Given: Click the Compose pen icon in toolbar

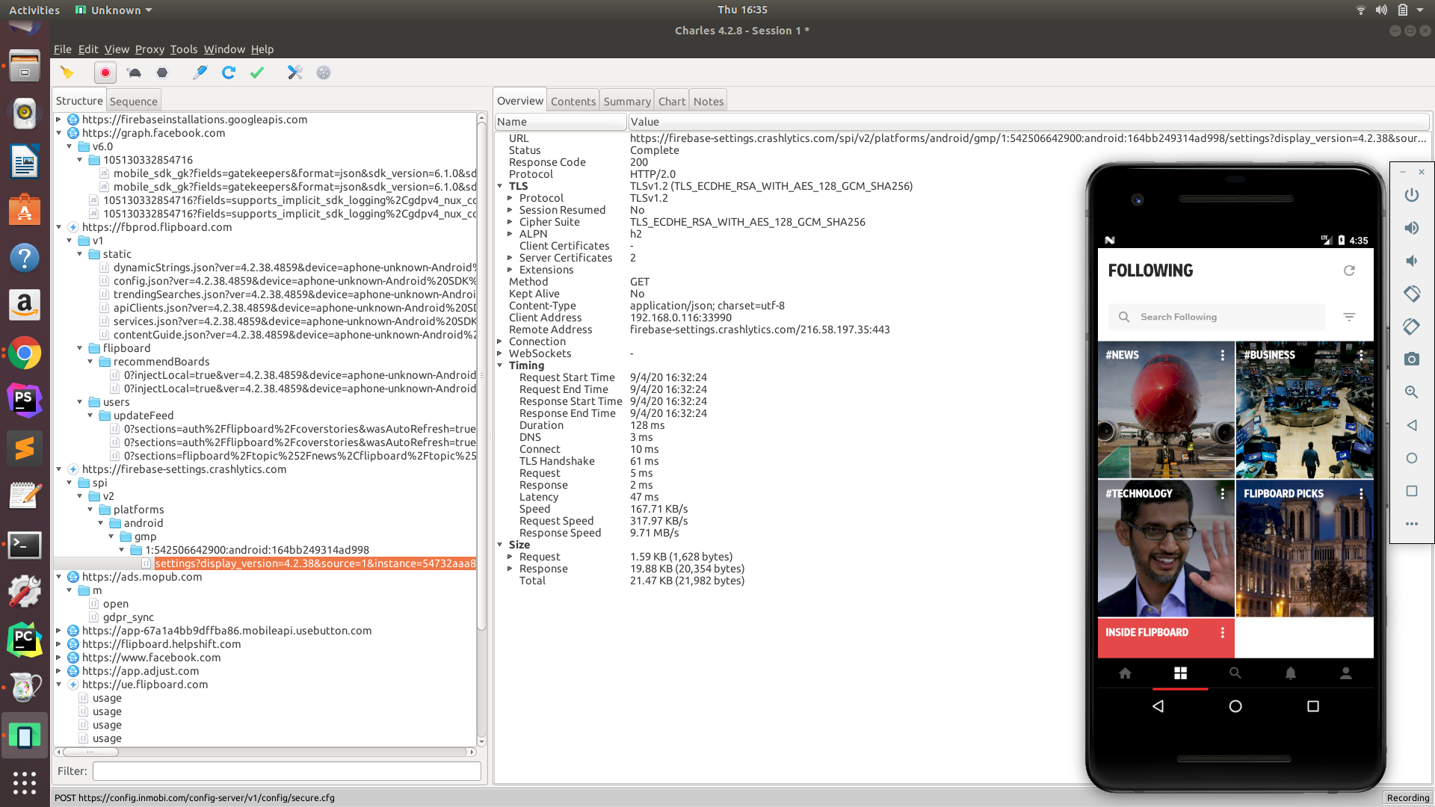Looking at the screenshot, I should [x=200, y=72].
